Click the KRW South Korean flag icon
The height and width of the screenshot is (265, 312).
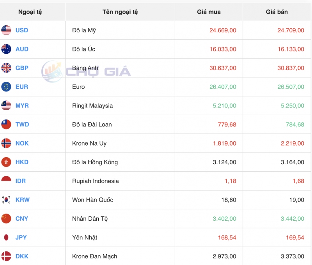6,200
